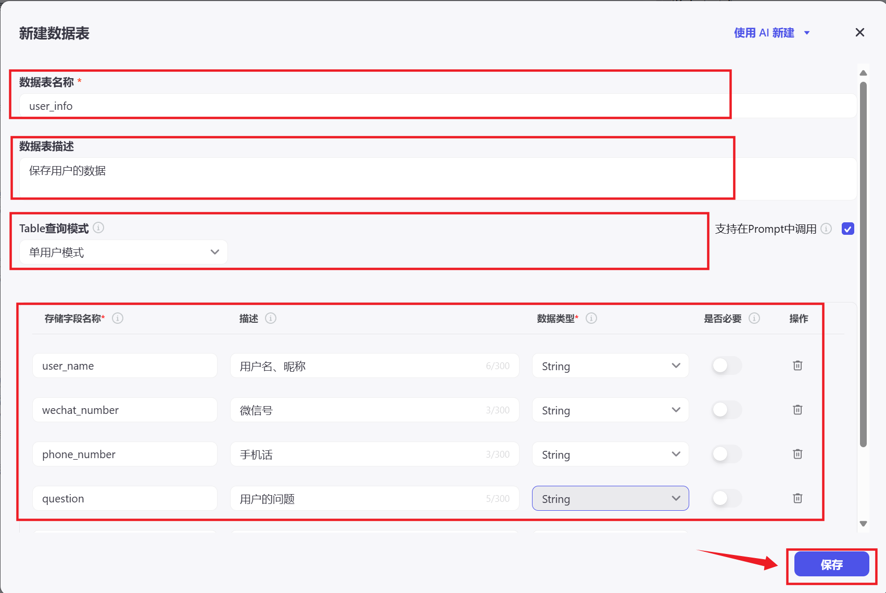Click the 5/300 character counter
This screenshot has height=593, width=886.
(498, 499)
